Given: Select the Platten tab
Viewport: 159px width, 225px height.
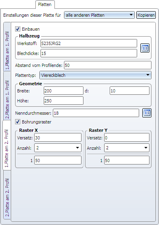Looking at the screenshot, I should [45, 4].
